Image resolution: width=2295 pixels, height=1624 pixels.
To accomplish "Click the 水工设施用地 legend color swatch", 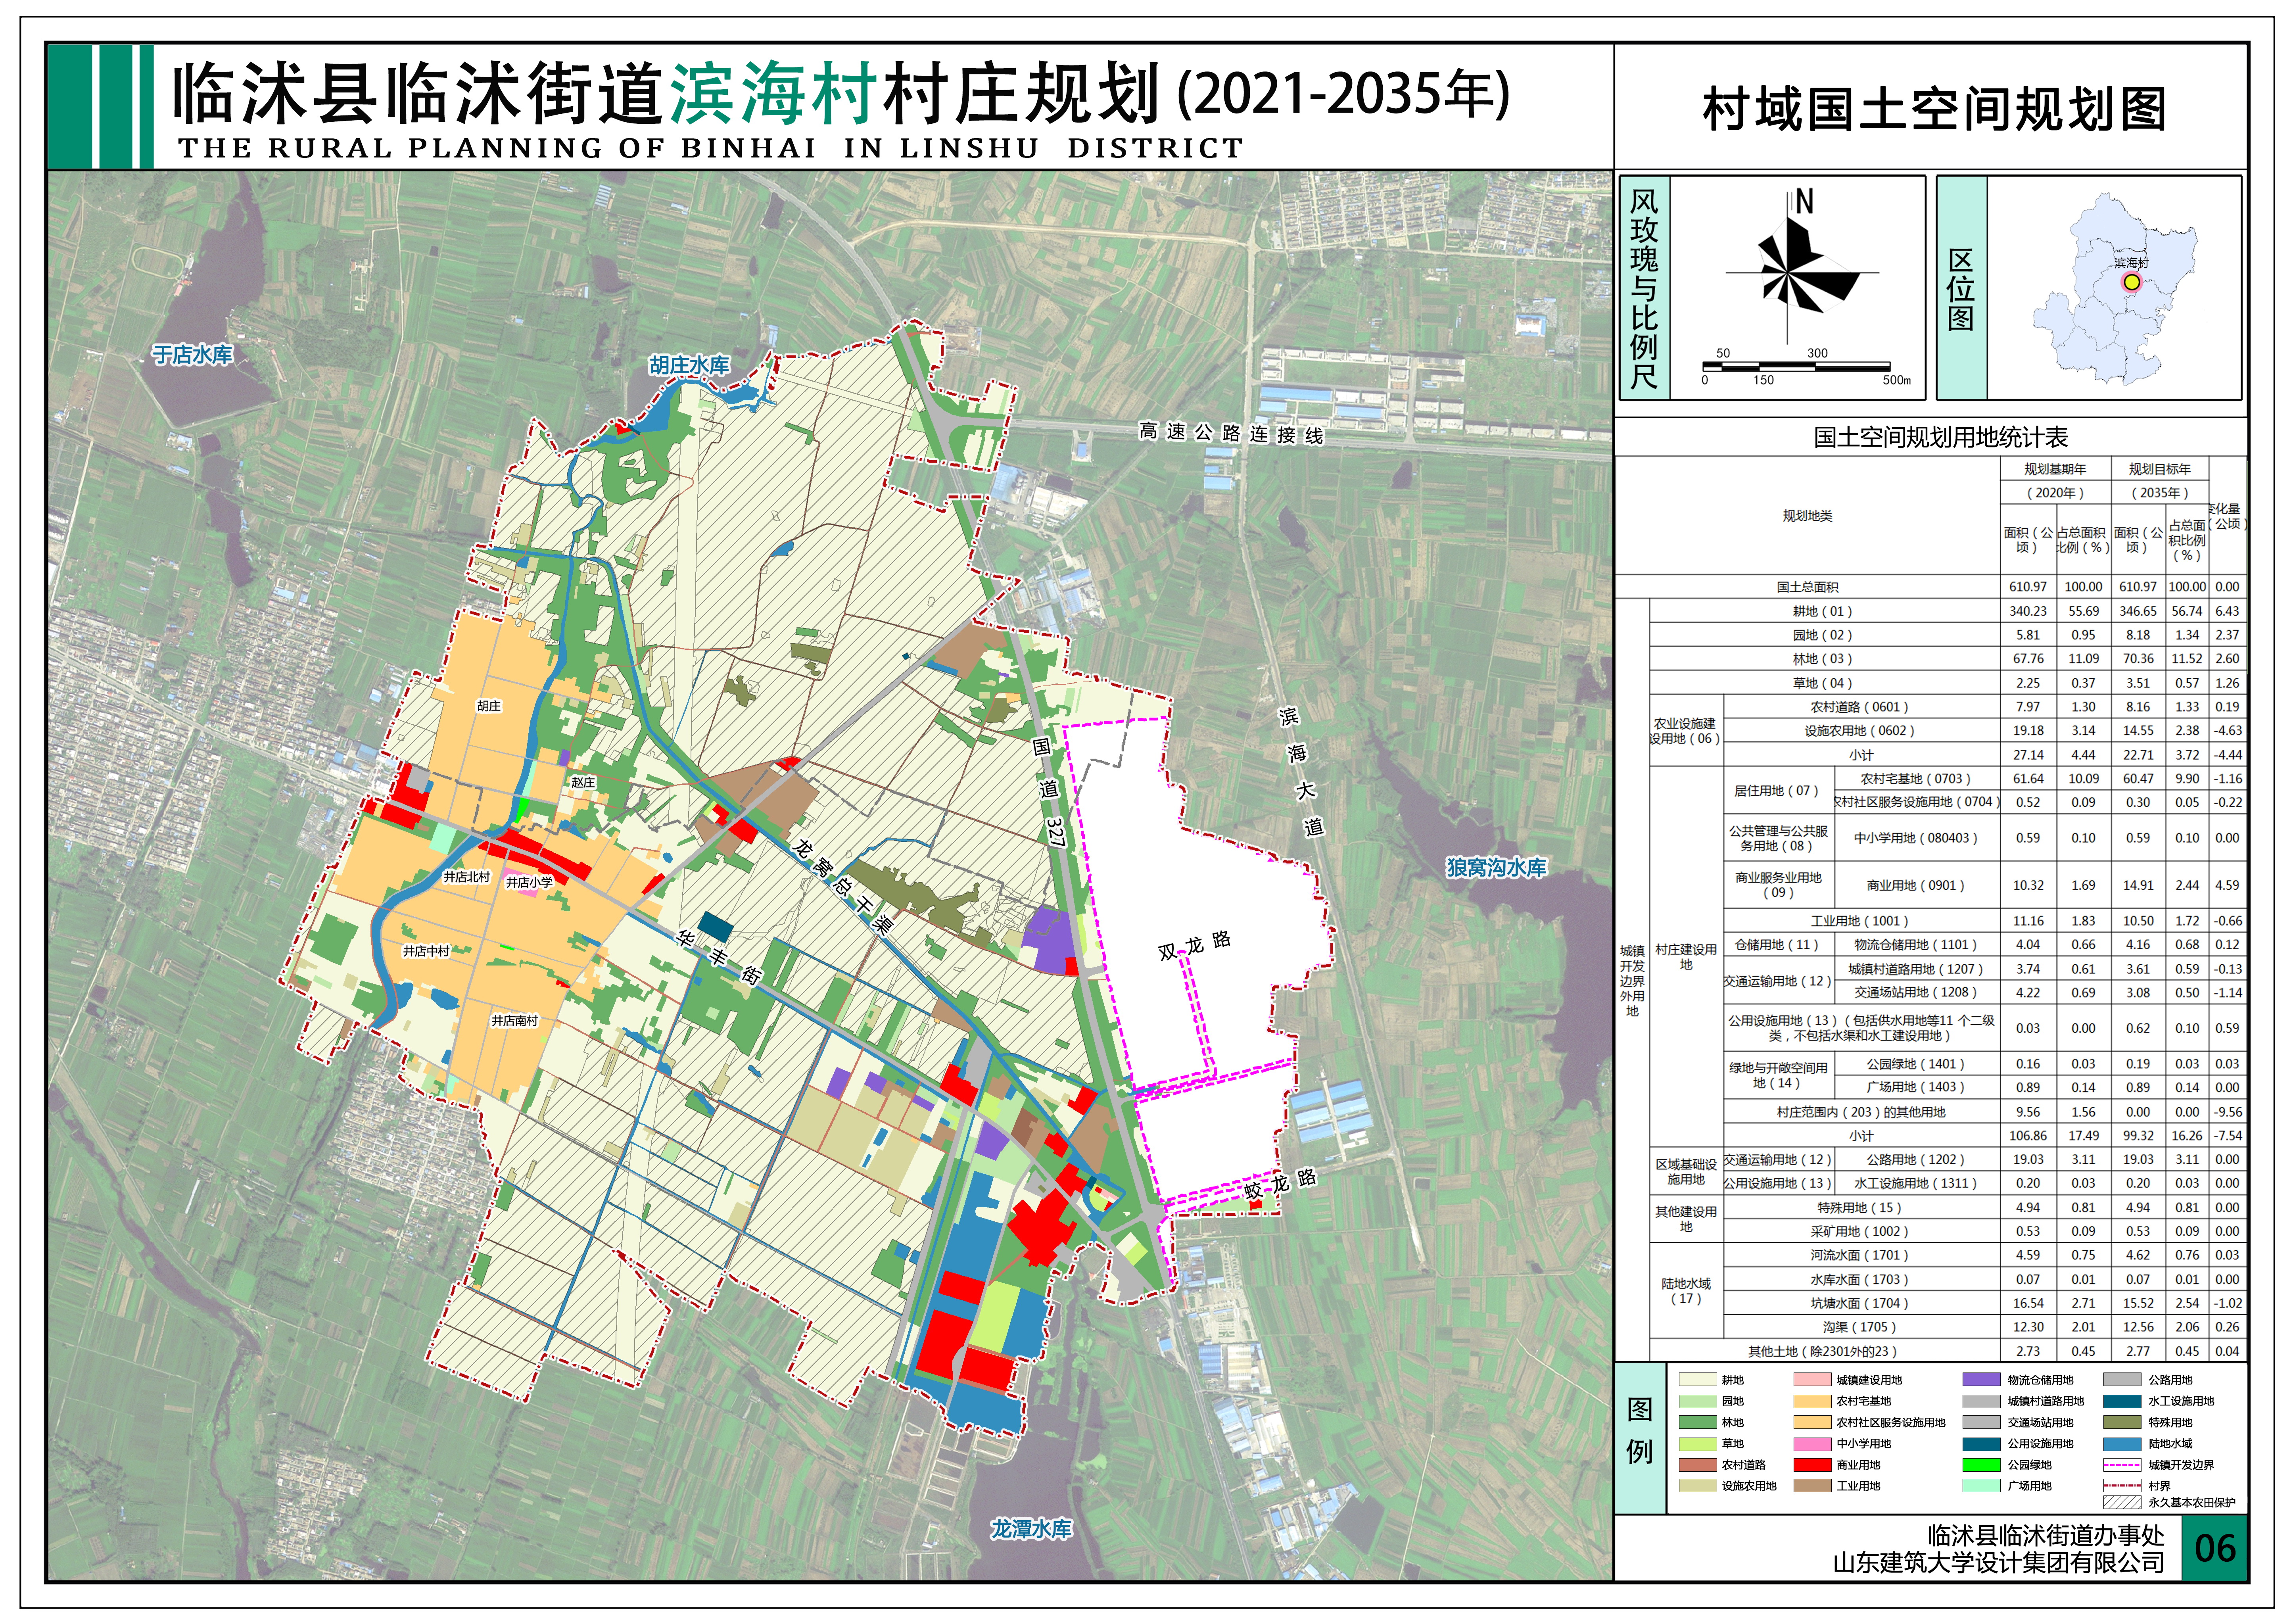I will click(2122, 1401).
